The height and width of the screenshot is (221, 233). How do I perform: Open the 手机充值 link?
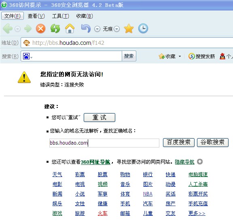pos(198,204)
